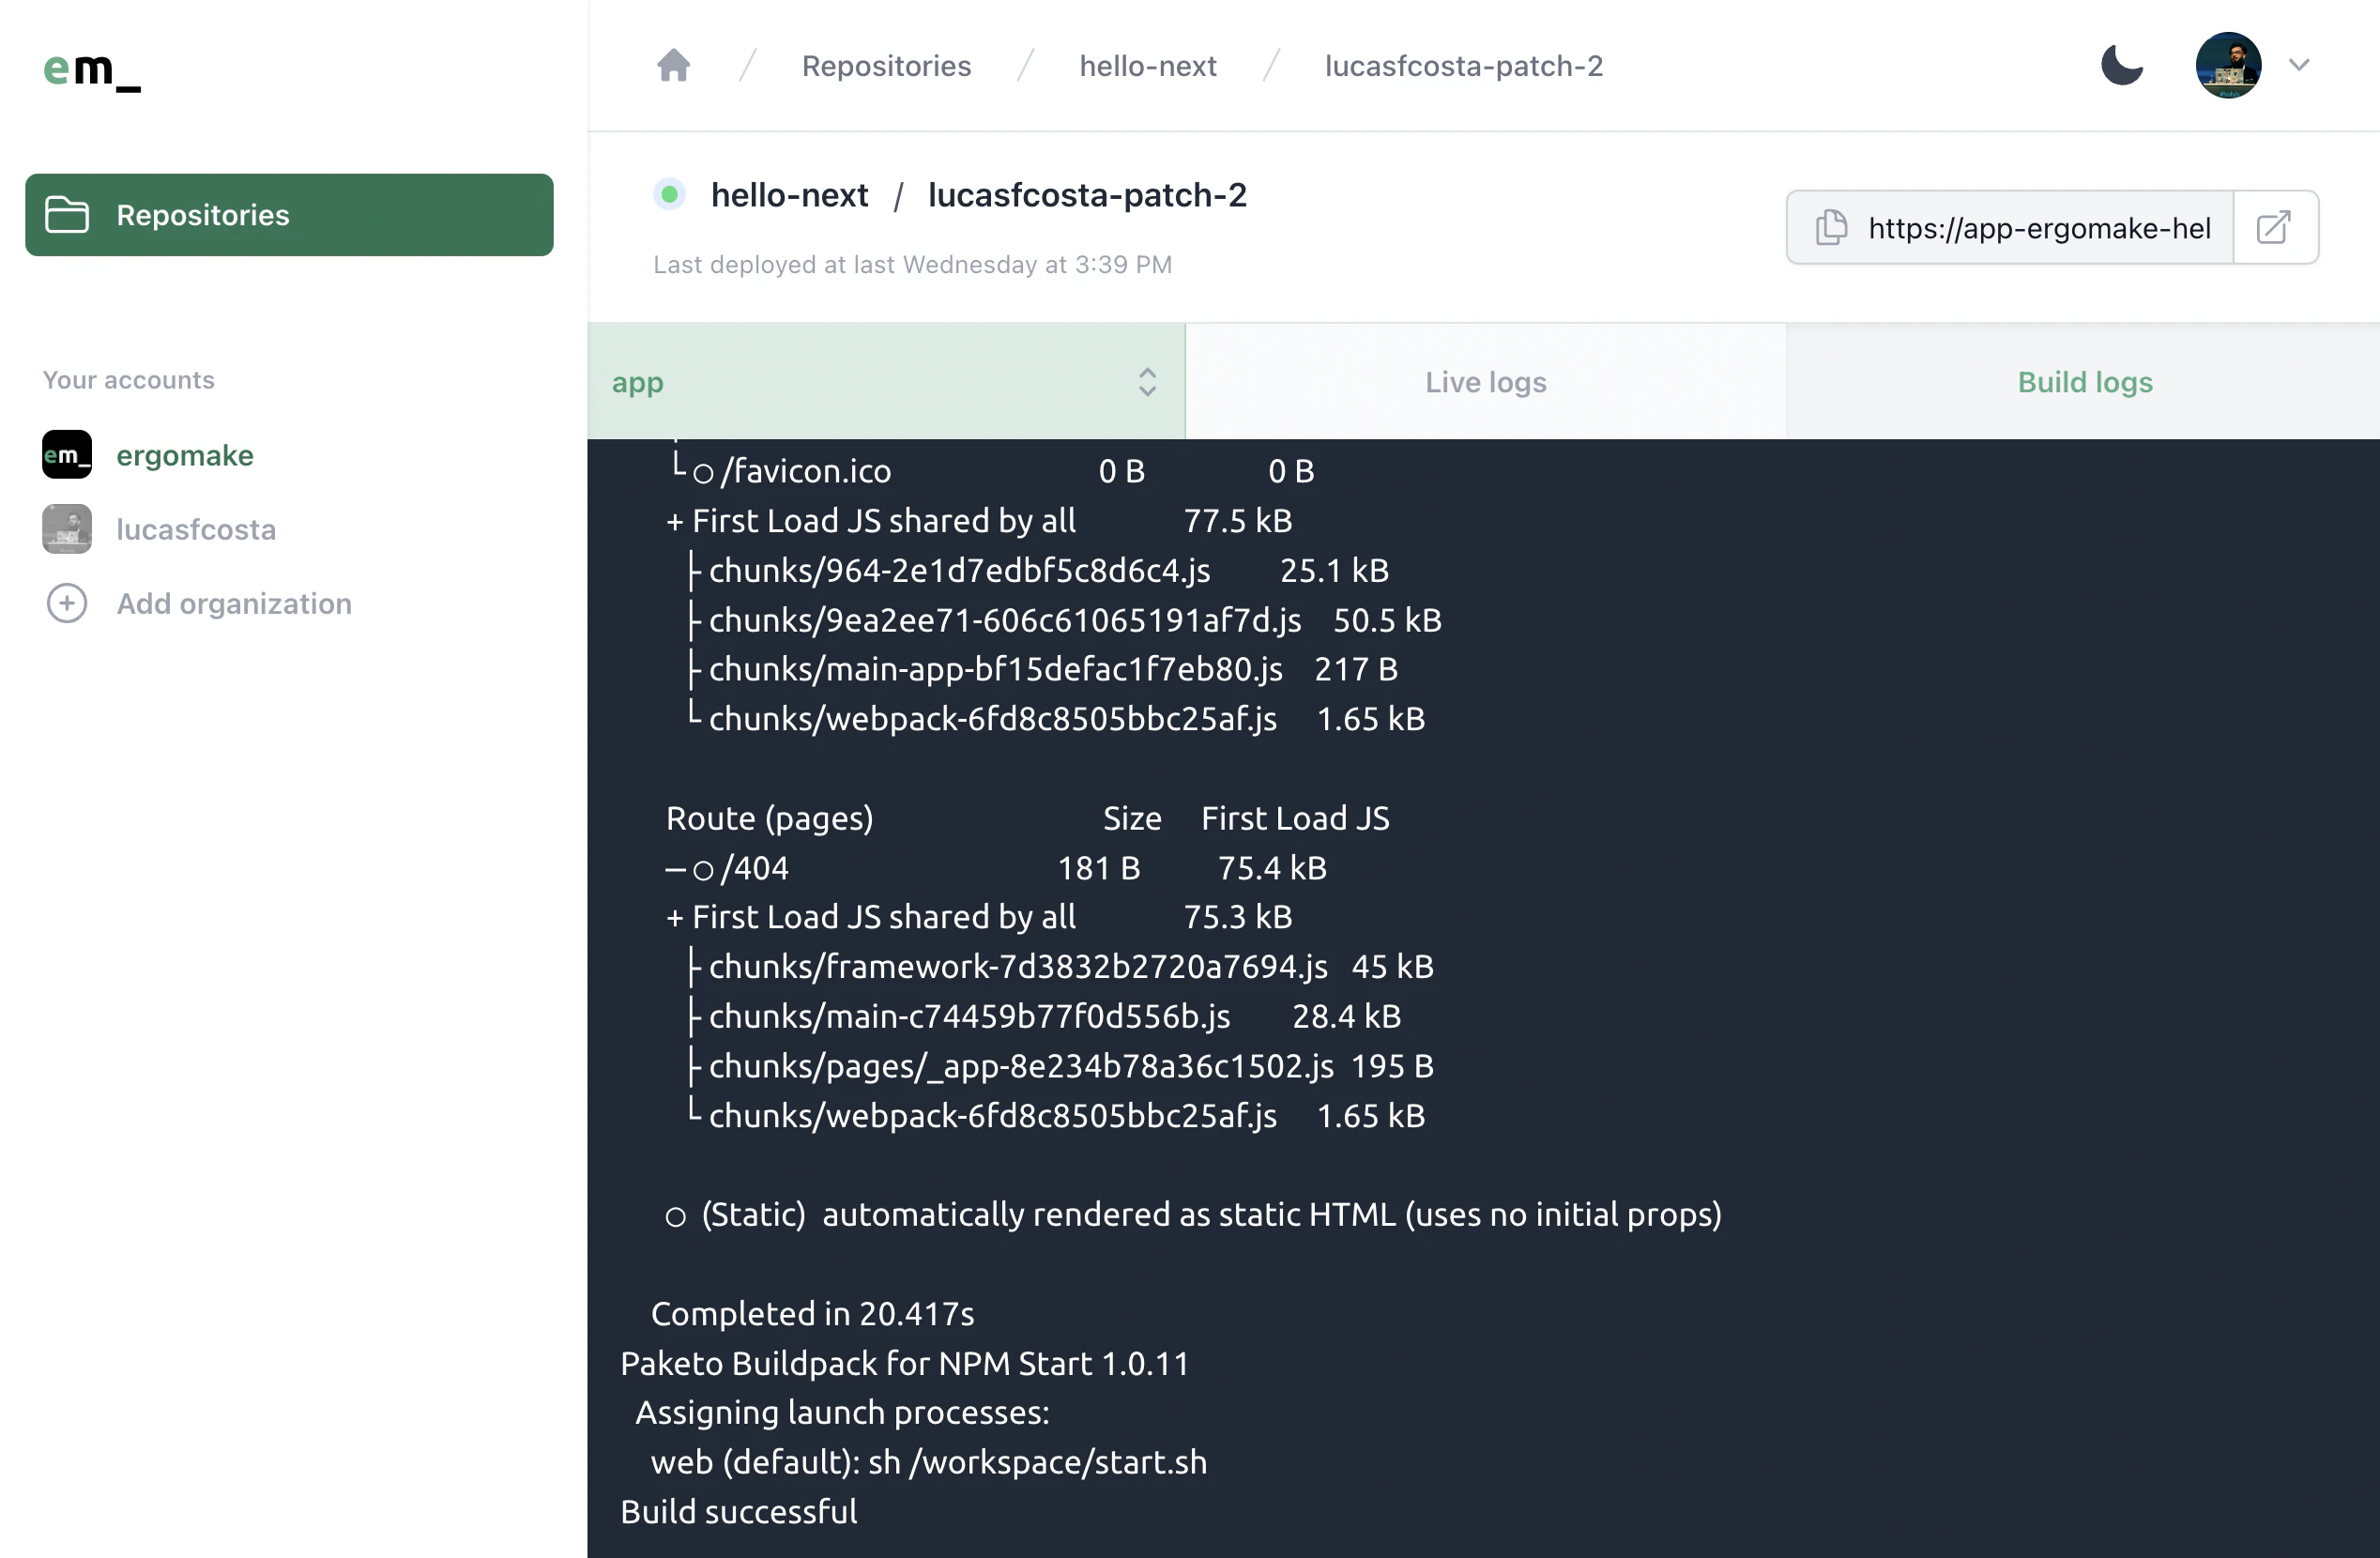
Task: Click chunks/framework-7d3832b2720a7694.js log line
Action: (1061, 967)
